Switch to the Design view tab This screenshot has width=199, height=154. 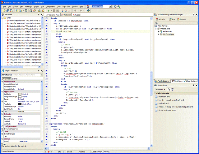[99, 152]
